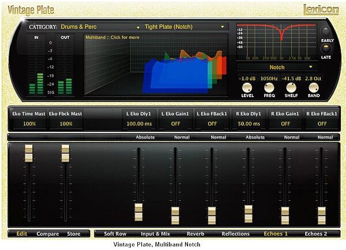The height and width of the screenshot is (250, 346).
Task: Toggle the EARLY button
Action: click(x=325, y=31)
